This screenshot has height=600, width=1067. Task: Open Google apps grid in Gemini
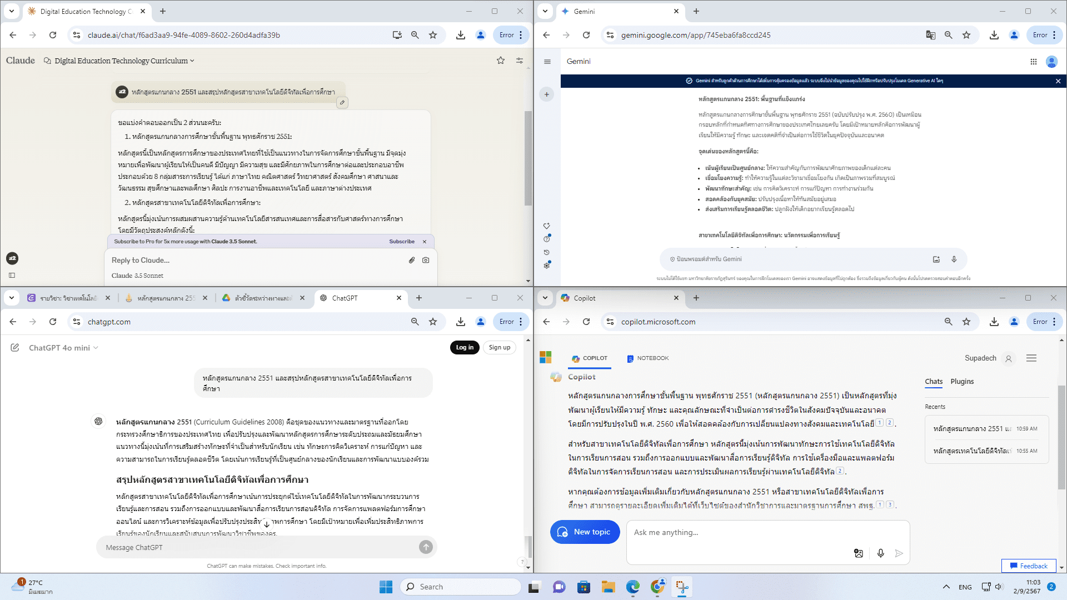pos(1034,62)
